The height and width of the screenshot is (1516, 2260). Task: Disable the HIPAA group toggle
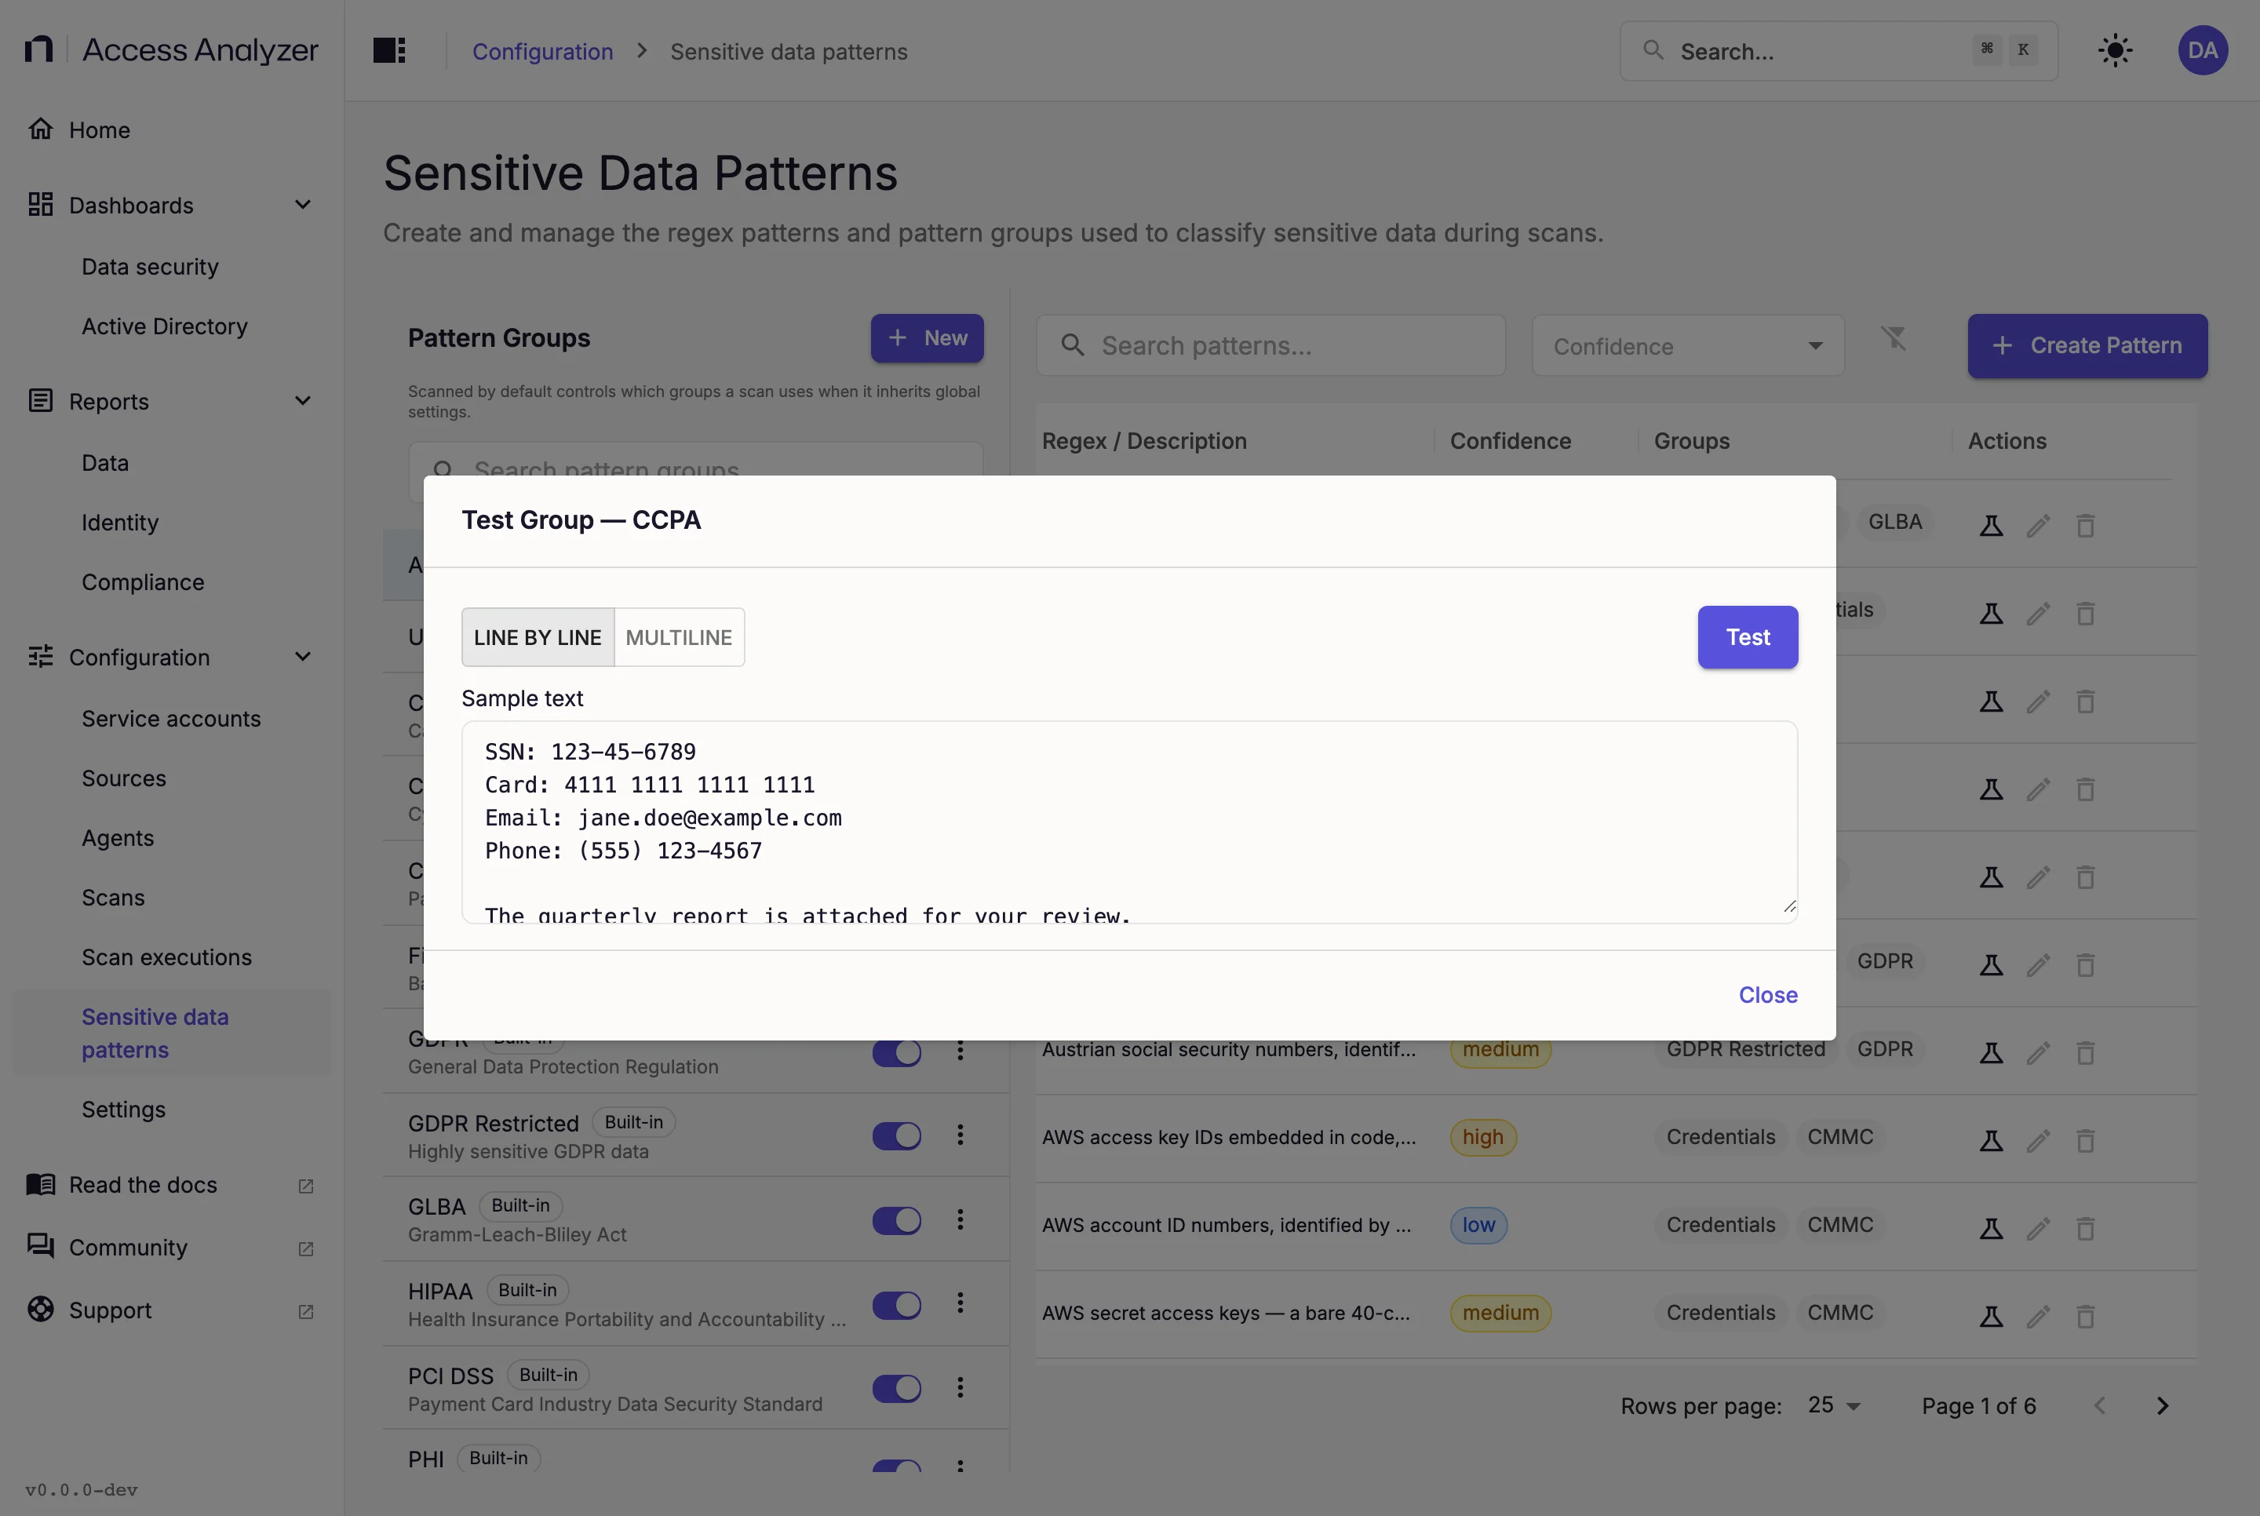(x=897, y=1304)
